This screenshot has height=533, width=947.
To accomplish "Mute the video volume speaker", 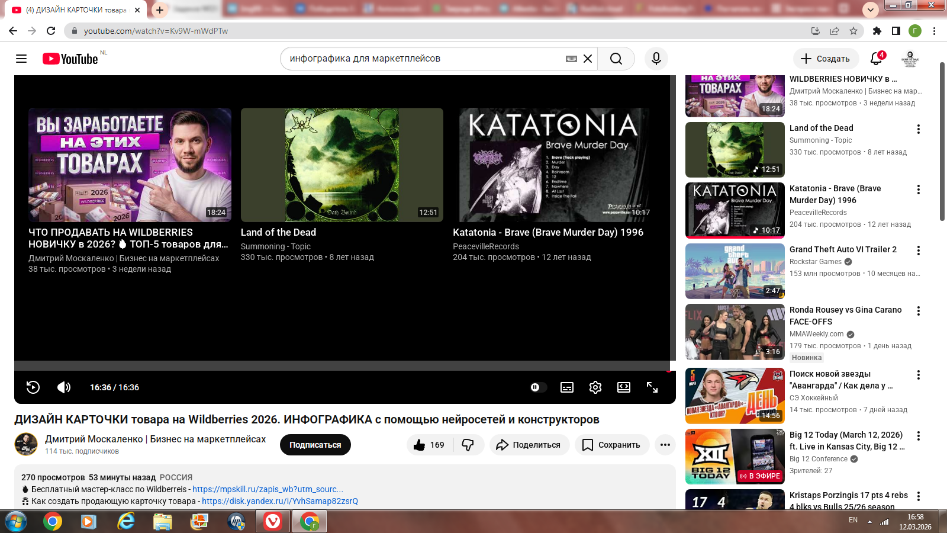I will pyautogui.click(x=64, y=387).
